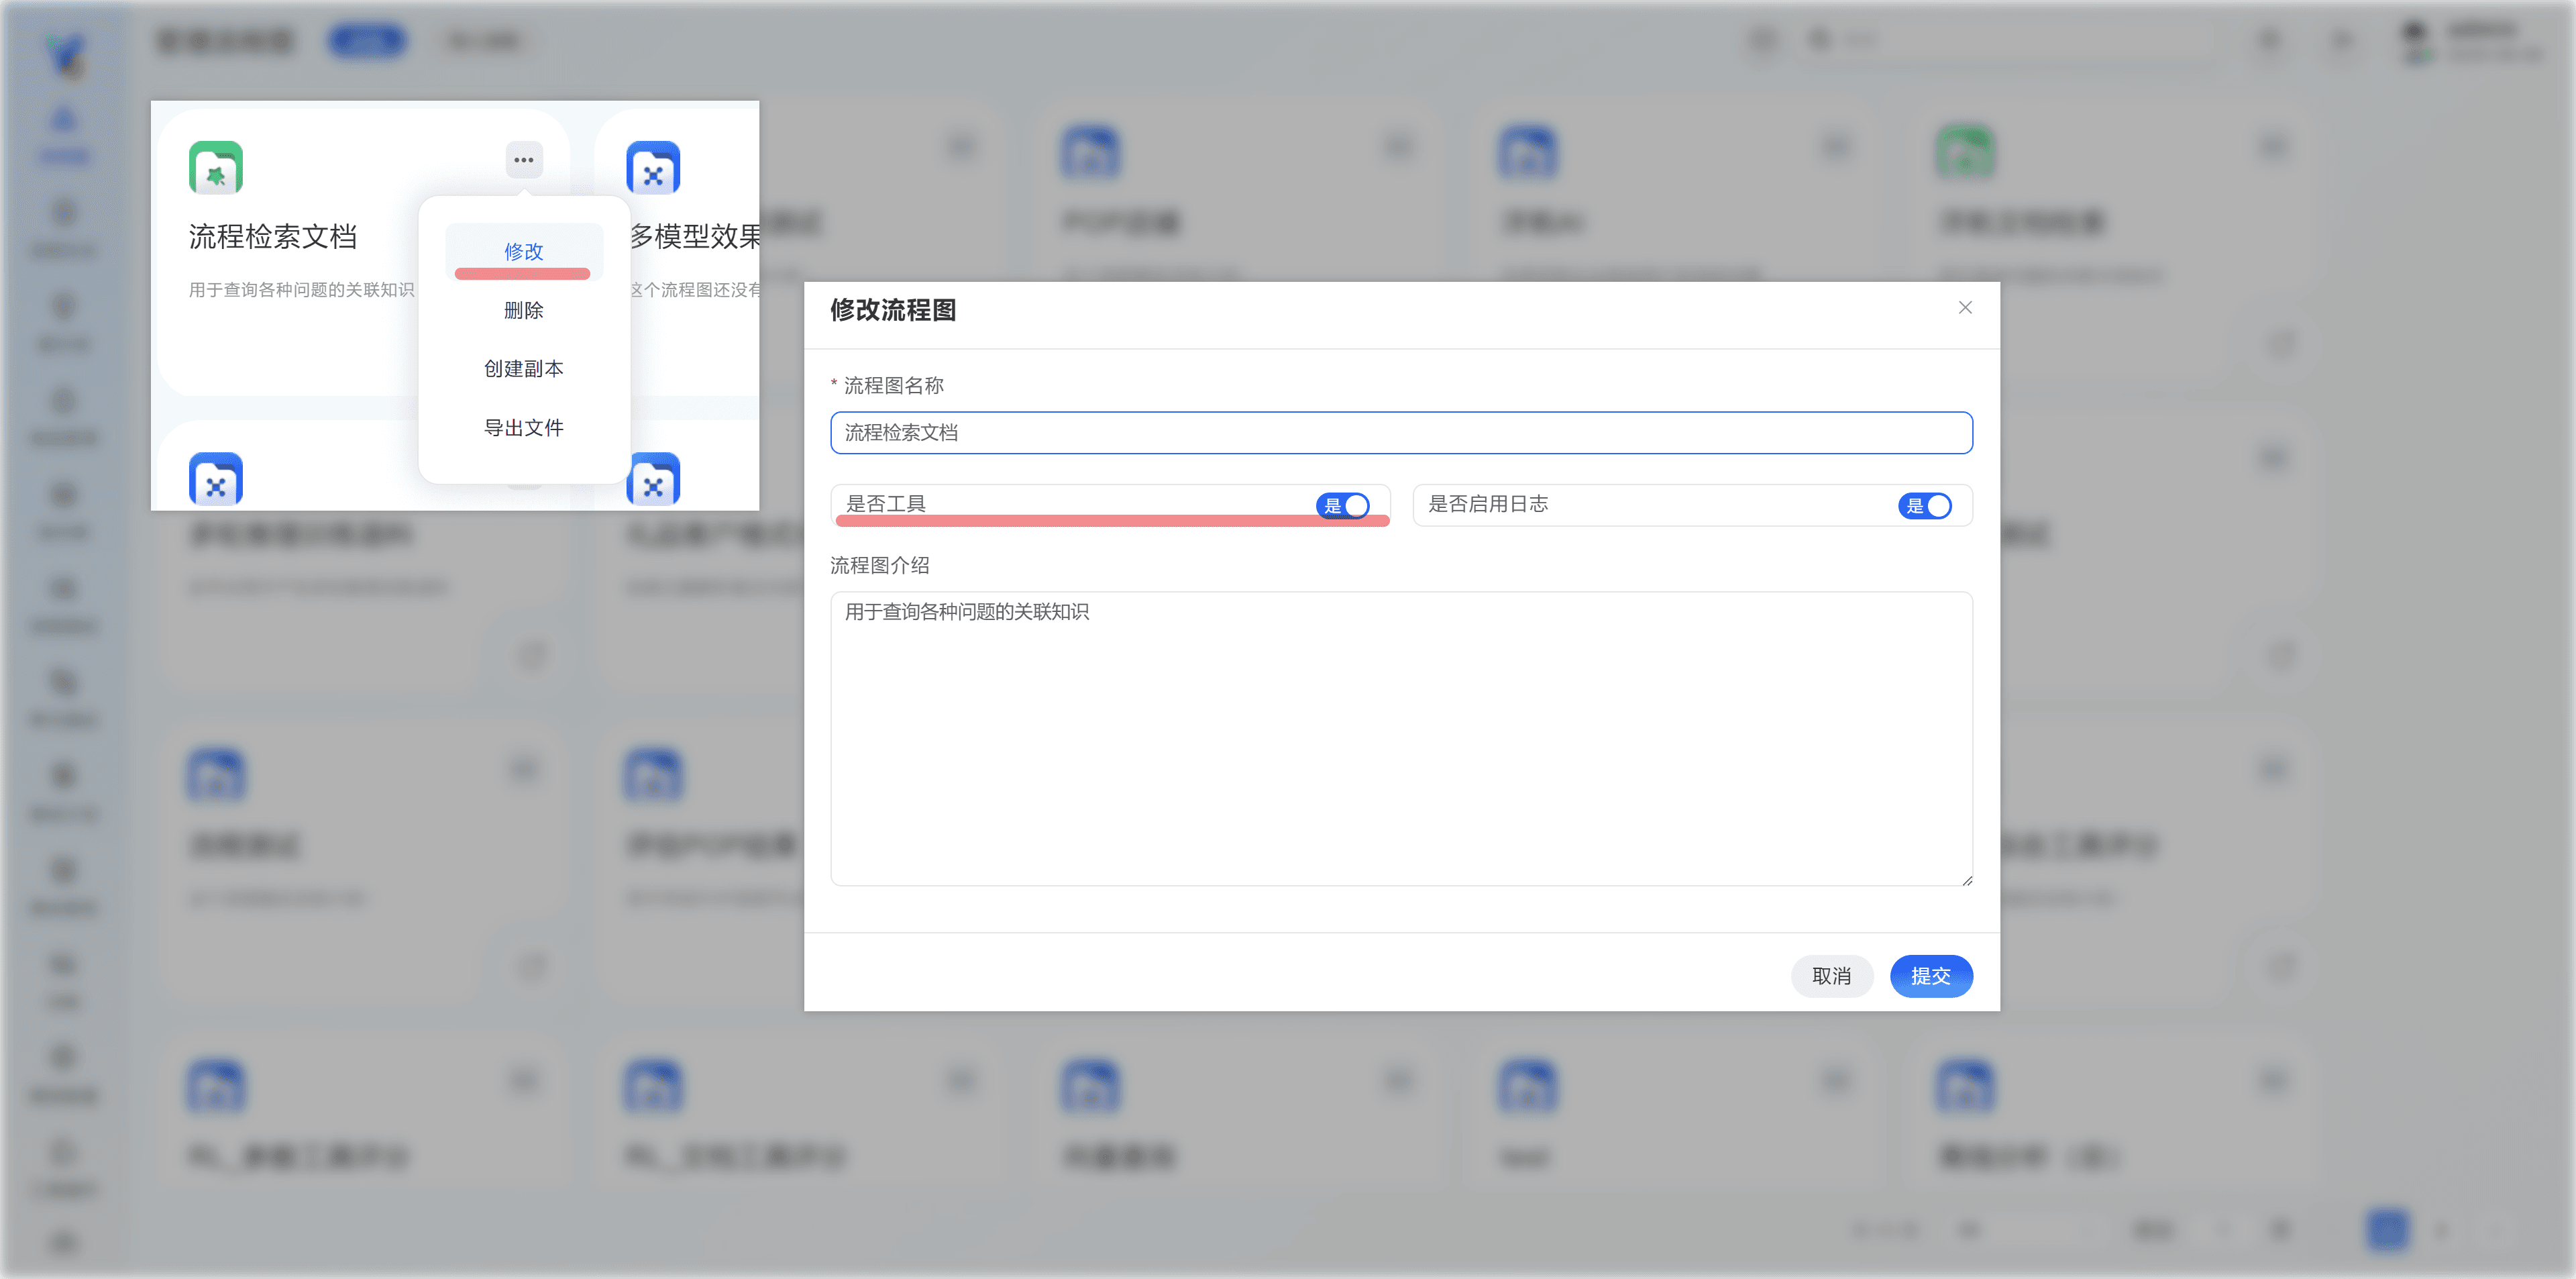This screenshot has height=1279, width=2576.
Task: Click the blue 提交 button
Action: [x=1930, y=976]
